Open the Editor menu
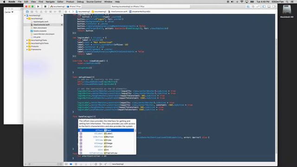The width and height of the screenshot is (297, 167). click(60, 2)
